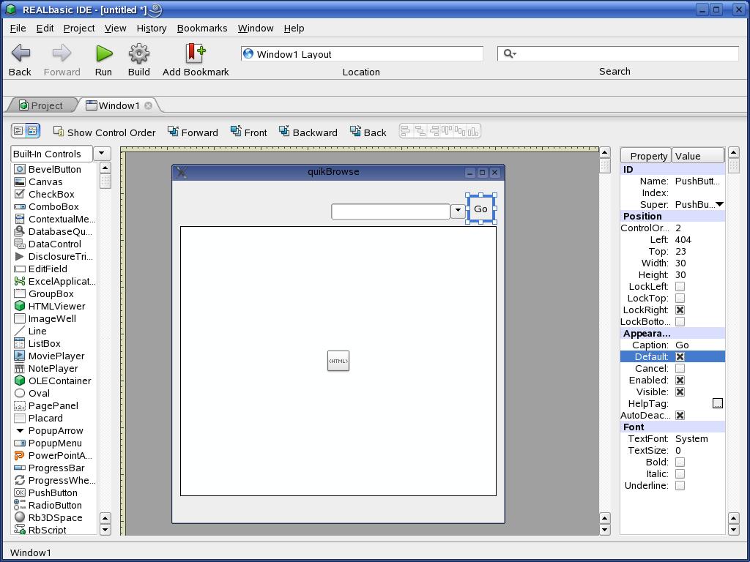
Task: Toggle the Italic font checkbox
Action: [680, 473]
